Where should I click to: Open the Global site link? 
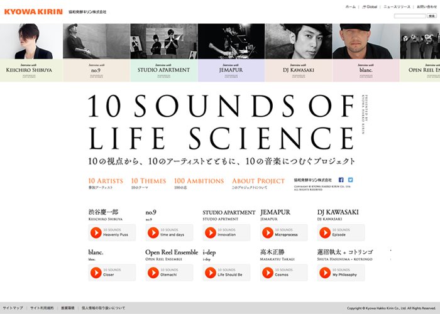[x=370, y=7]
